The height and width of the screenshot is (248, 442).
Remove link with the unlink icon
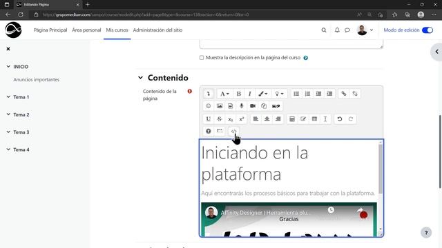click(355, 94)
